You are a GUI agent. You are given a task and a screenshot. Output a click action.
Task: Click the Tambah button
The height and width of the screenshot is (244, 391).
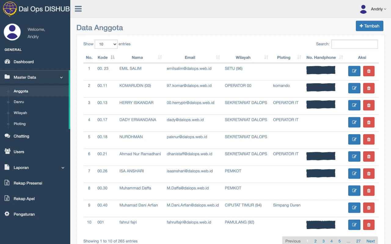point(369,26)
